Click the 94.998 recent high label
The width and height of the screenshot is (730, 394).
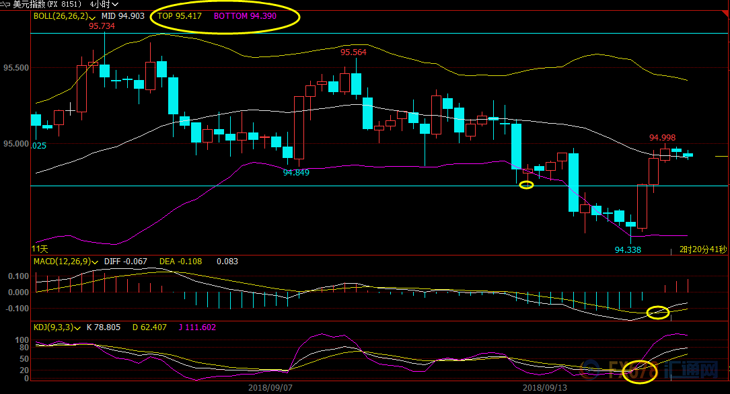[x=662, y=138]
